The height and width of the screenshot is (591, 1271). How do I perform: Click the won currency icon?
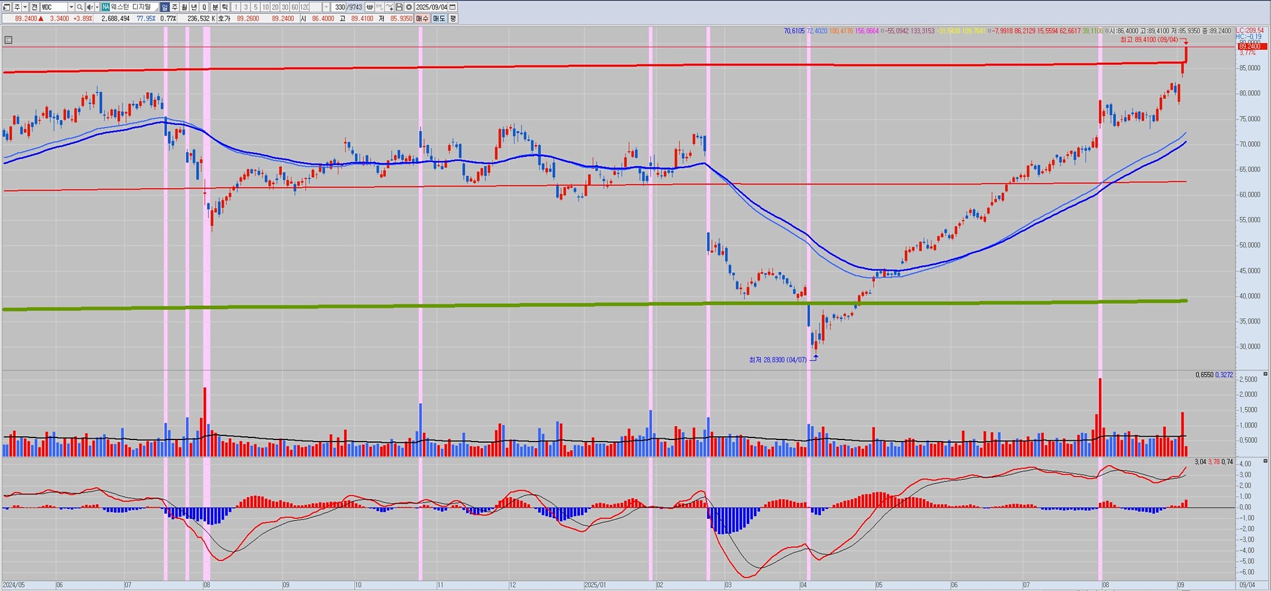coord(369,7)
